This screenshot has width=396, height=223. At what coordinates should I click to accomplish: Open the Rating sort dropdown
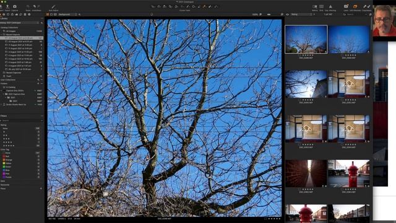click(301, 14)
